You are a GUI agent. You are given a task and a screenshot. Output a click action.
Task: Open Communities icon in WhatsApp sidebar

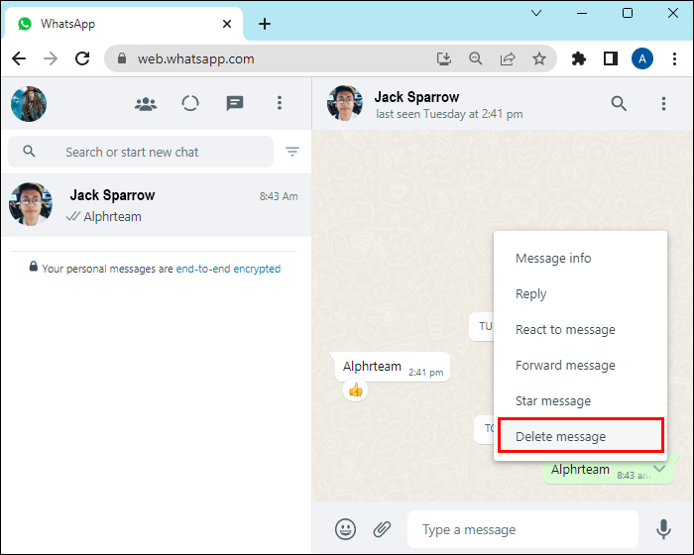[146, 104]
